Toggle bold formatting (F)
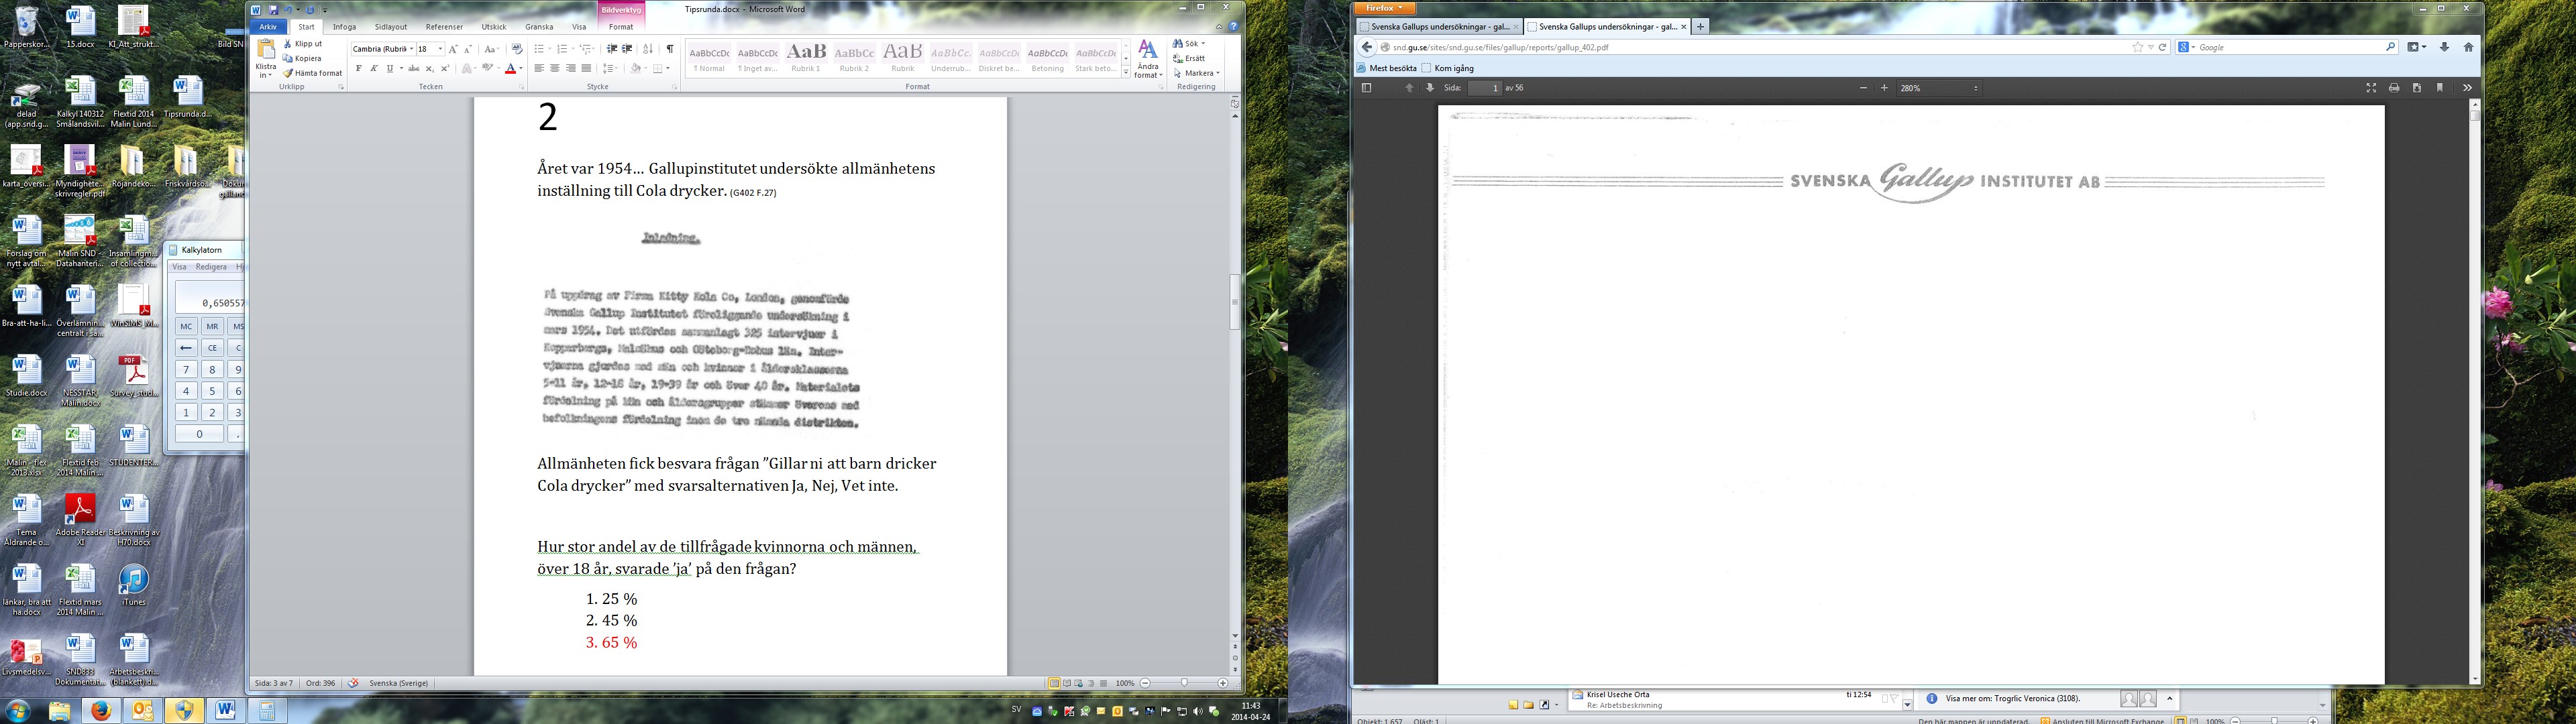Viewport: 2576px width, 724px height. [x=358, y=69]
